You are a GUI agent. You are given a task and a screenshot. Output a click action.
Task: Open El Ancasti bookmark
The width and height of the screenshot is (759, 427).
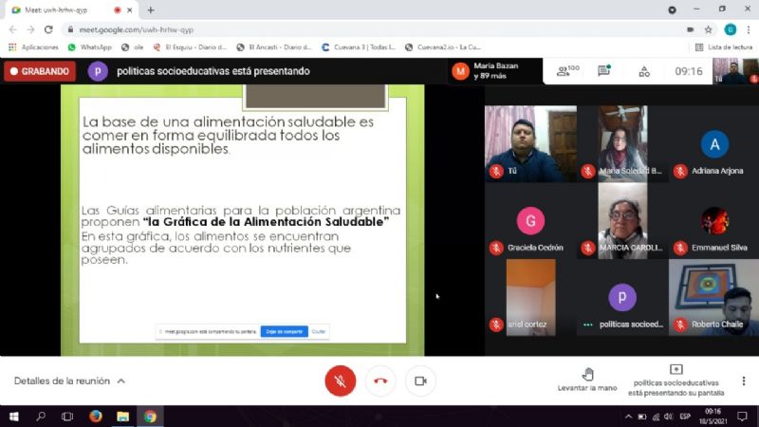(274, 46)
